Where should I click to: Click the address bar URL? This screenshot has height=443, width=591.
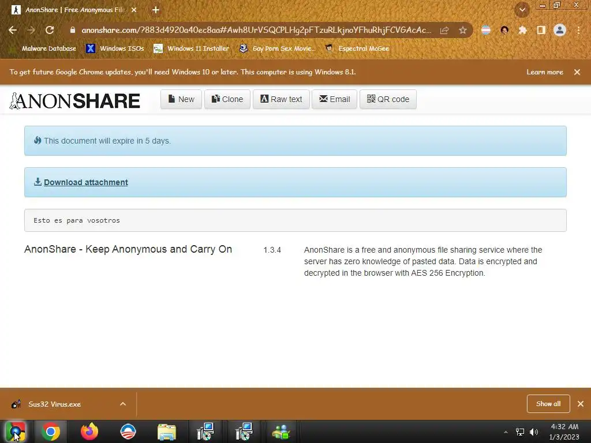tap(256, 30)
